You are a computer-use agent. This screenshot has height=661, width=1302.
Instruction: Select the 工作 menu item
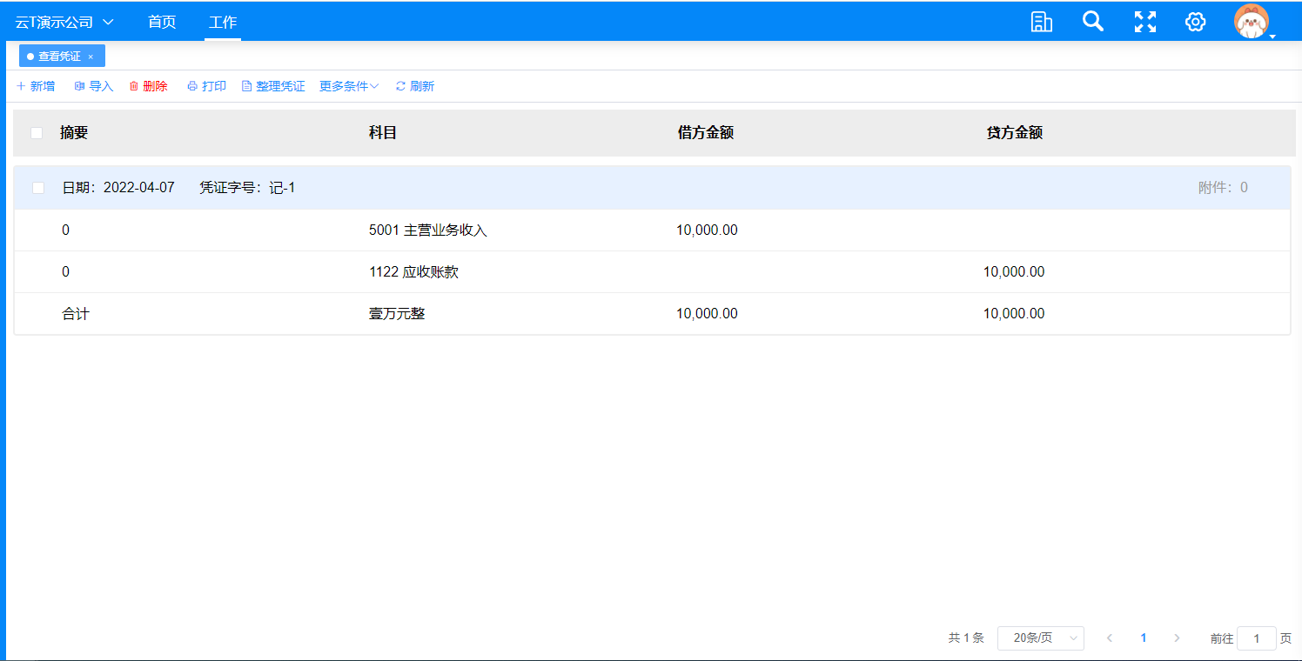click(x=223, y=22)
